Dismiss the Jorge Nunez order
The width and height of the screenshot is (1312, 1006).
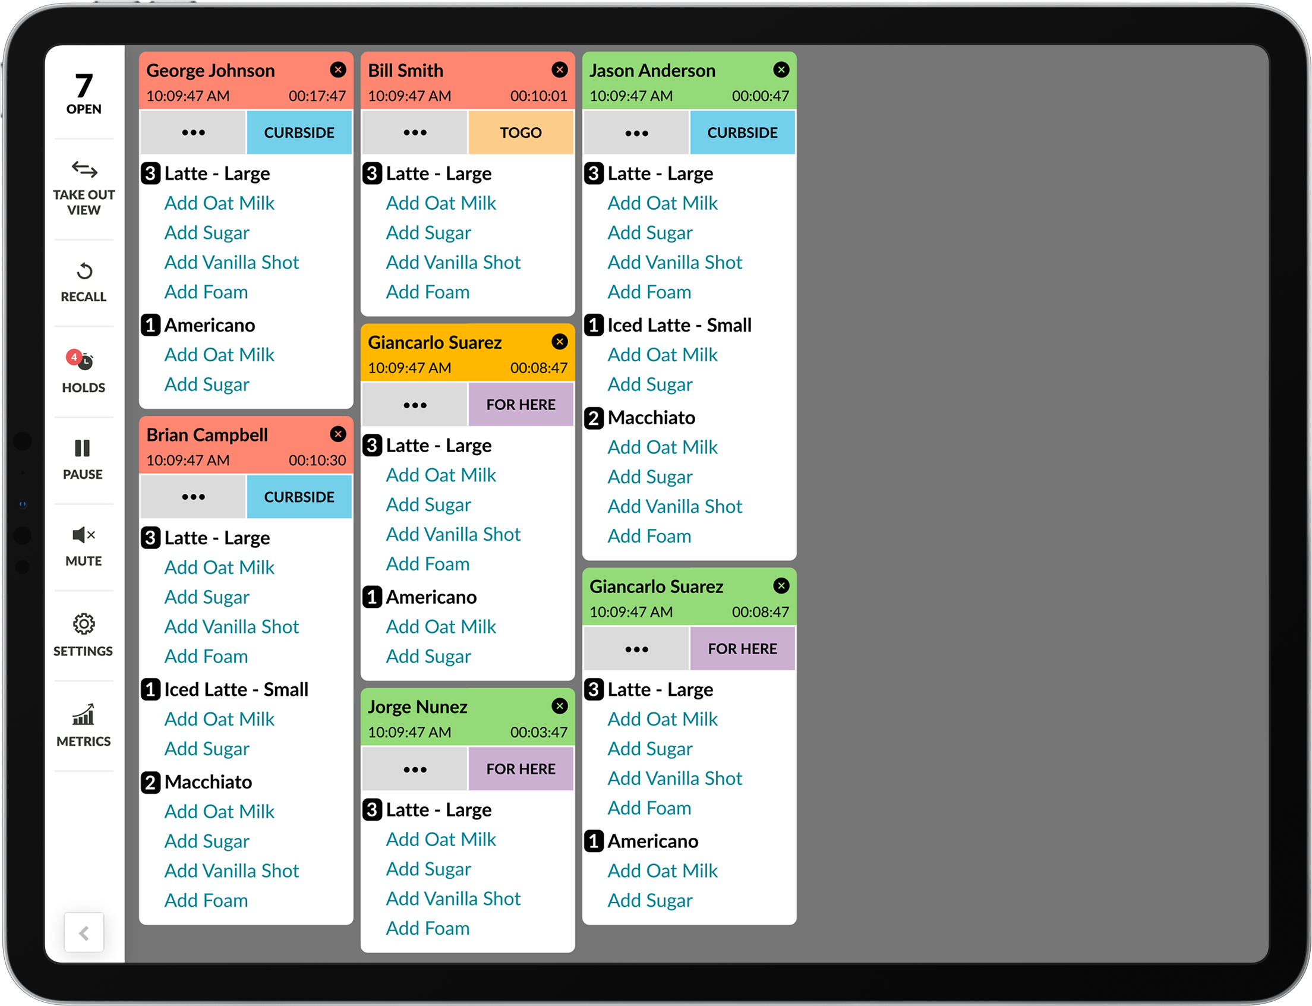pos(560,706)
